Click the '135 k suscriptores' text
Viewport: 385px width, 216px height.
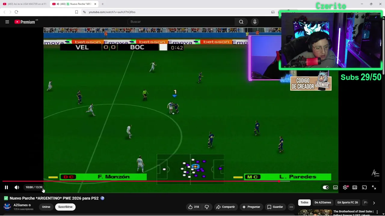click(23, 209)
